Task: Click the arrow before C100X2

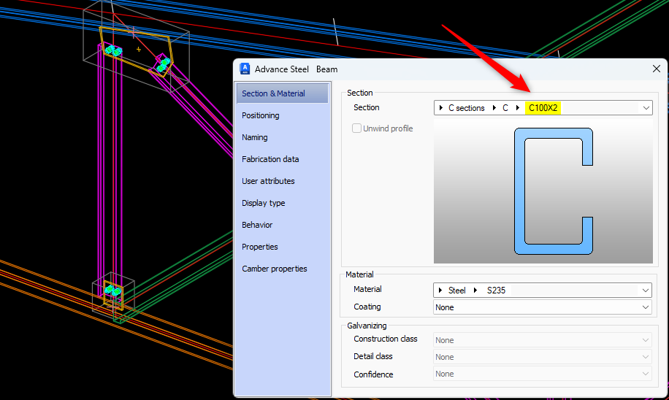Action: pyautogui.click(x=518, y=108)
